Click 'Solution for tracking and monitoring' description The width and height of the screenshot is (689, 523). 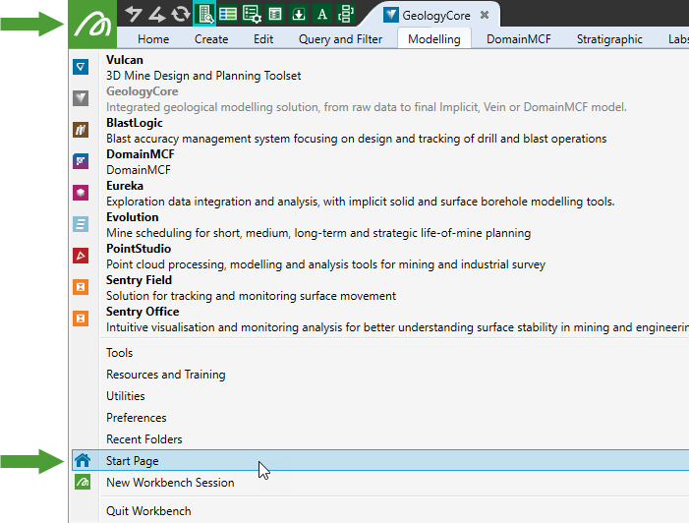(x=251, y=296)
